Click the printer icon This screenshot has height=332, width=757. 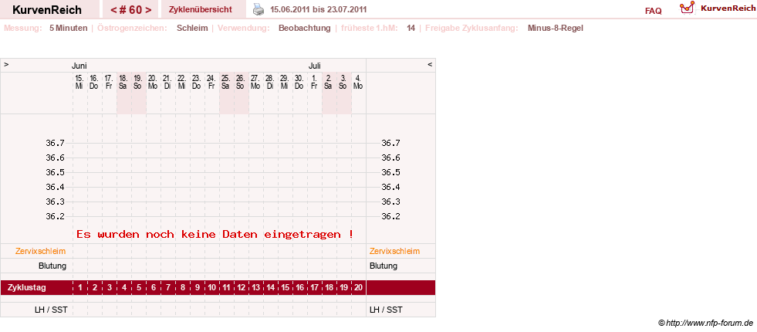tap(259, 9)
